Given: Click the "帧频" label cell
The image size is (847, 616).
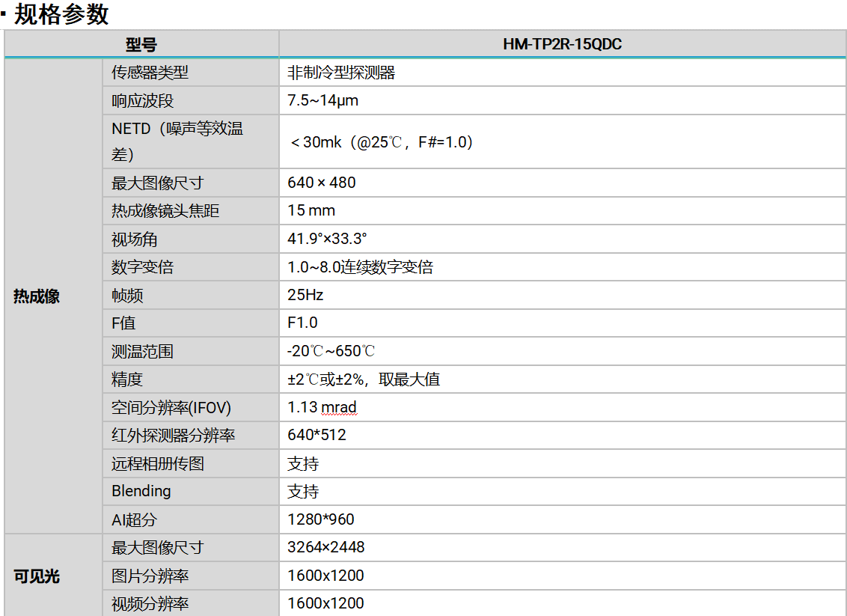Looking at the screenshot, I should (x=191, y=295).
